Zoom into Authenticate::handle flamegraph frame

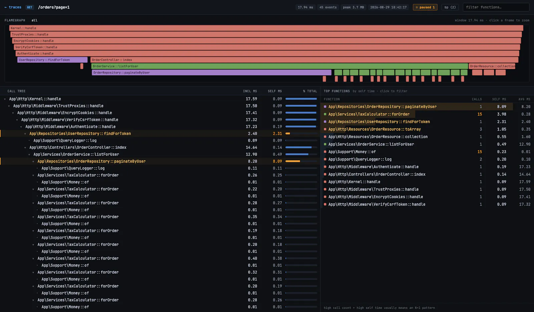tap(267, 53)
